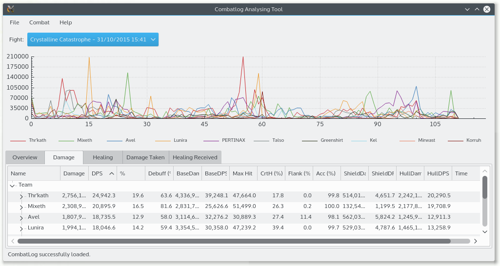Image resolution: width=500 pixels, height=266 pixels.
Task: Click the Korruh legend entry
Action: pyautogui.click(x=464, y=140)
